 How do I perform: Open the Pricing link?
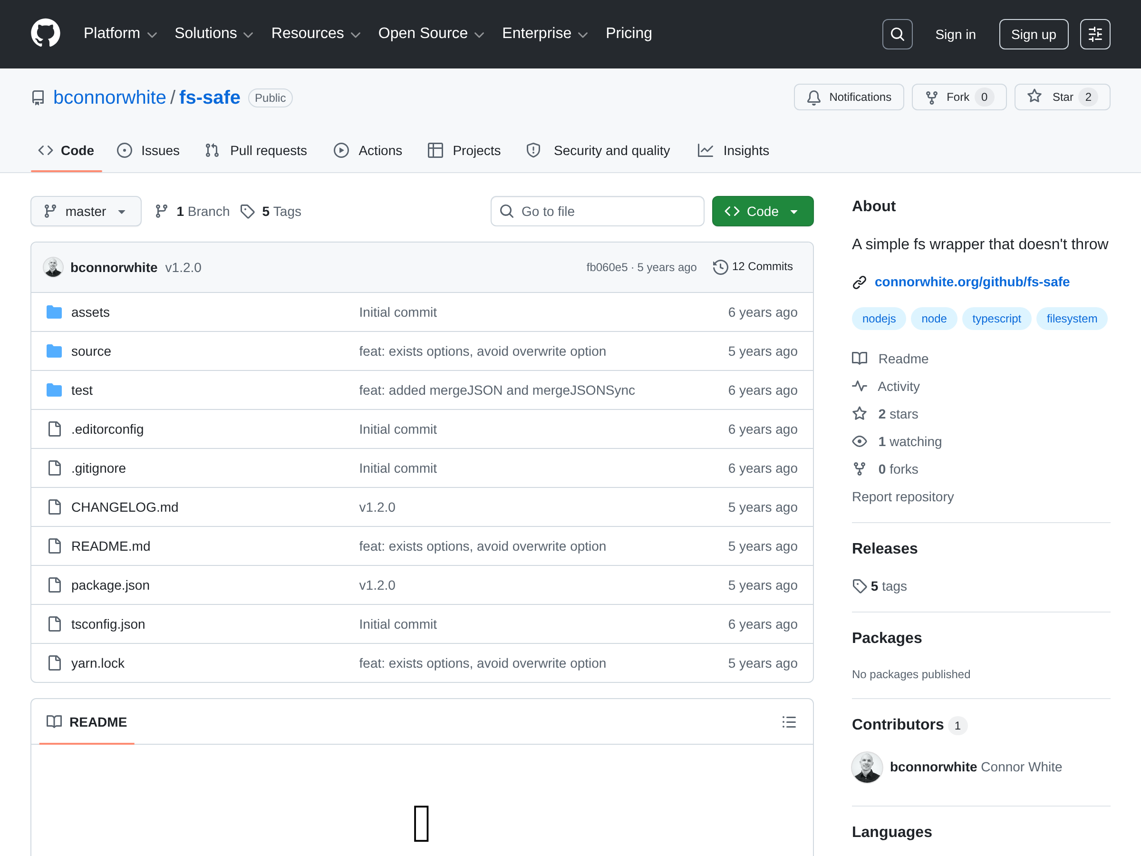pos(629,34)
